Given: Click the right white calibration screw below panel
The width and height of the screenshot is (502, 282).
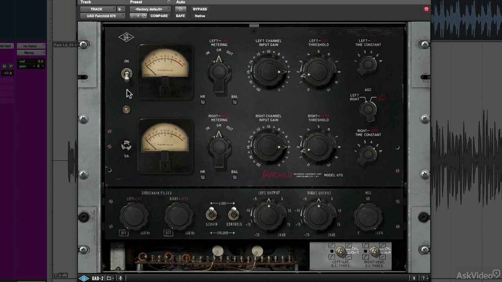Looking at the screenshot, I should [257, 251].
